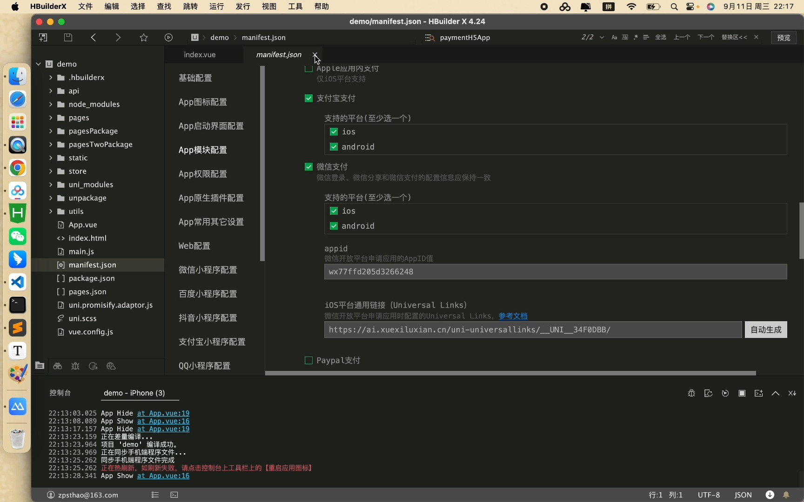The width and height of the screenshot is (804, 502).
Task: Click the refresh device icon in the console
Action: [708, 393]
